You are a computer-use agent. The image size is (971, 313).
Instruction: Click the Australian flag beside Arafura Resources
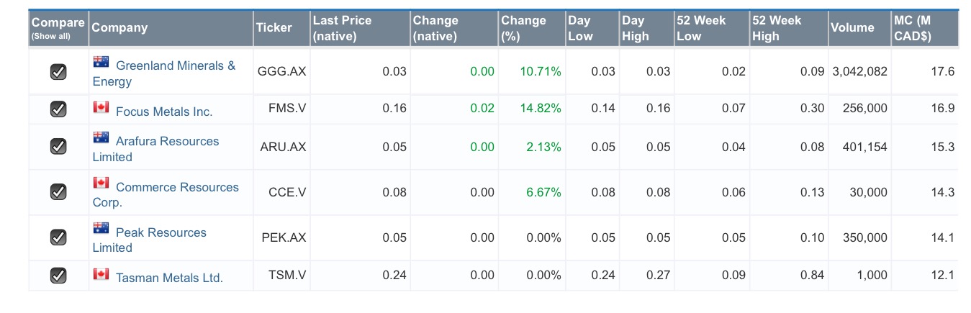(x=101, y=137)
